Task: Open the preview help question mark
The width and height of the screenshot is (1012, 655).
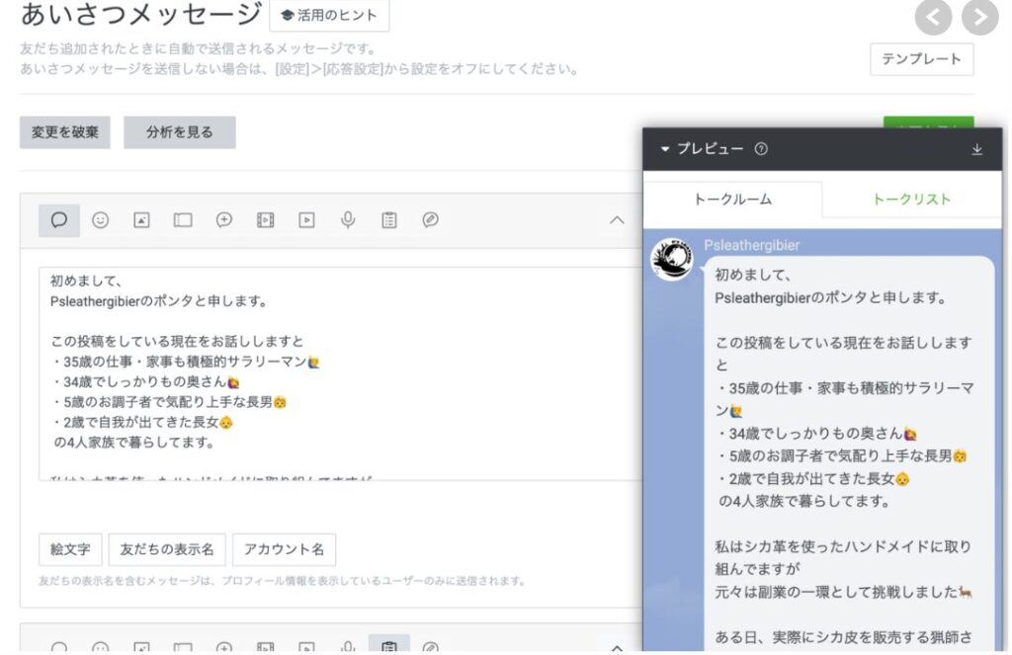Action: (761, 149)
